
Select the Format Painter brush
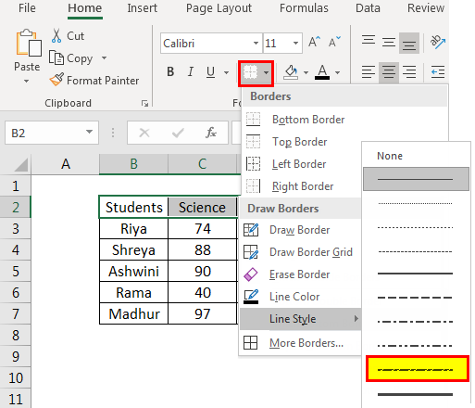pos(56,80)
